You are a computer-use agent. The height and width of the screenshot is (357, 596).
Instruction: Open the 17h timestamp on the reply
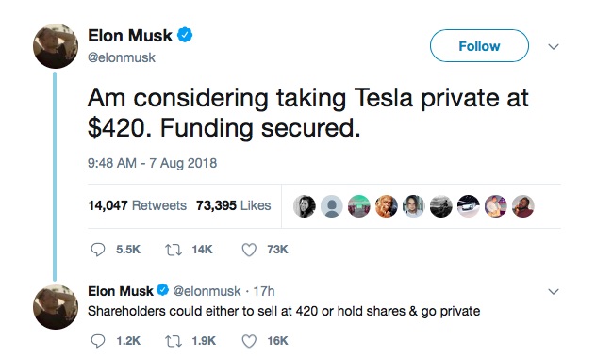(x=264, y=291)
